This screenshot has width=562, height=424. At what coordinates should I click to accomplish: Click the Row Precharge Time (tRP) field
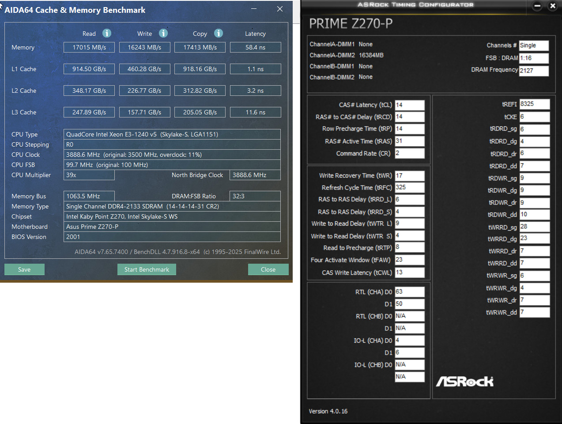tap(410, 129)
